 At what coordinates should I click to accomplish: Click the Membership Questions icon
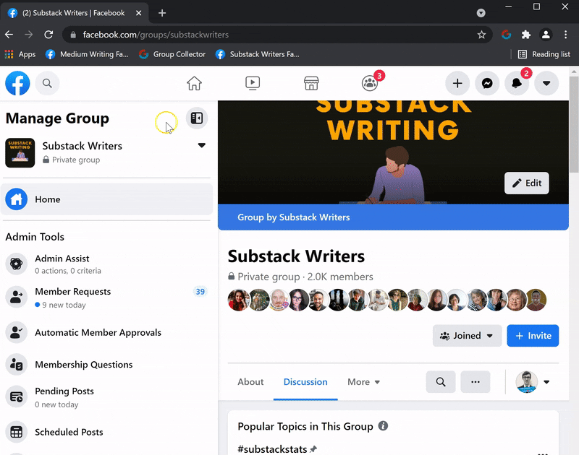tap(16, 365)
